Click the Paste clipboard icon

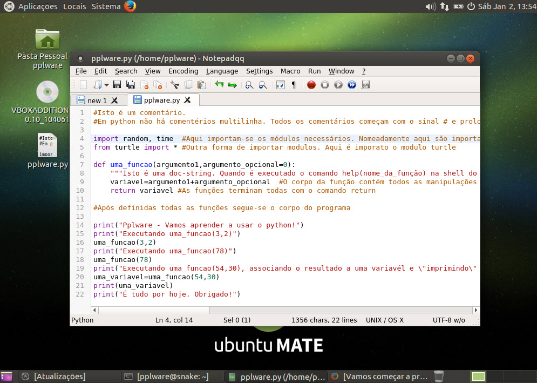(201, 85)
